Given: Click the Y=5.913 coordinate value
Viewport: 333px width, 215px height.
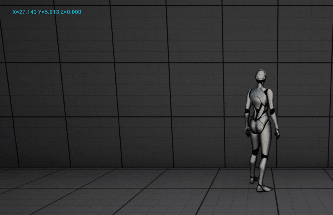Looking at the screenshot, I should pos(48,12).
